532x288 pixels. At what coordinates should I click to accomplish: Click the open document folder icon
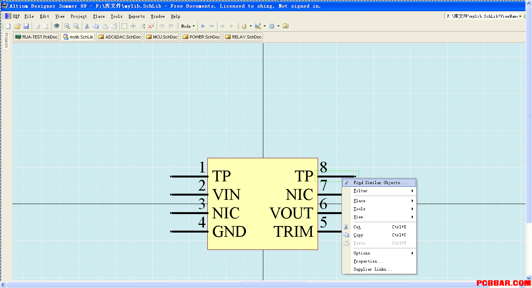pos(17,26)
